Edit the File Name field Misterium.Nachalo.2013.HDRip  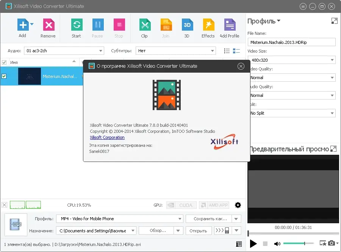[292, 42]
